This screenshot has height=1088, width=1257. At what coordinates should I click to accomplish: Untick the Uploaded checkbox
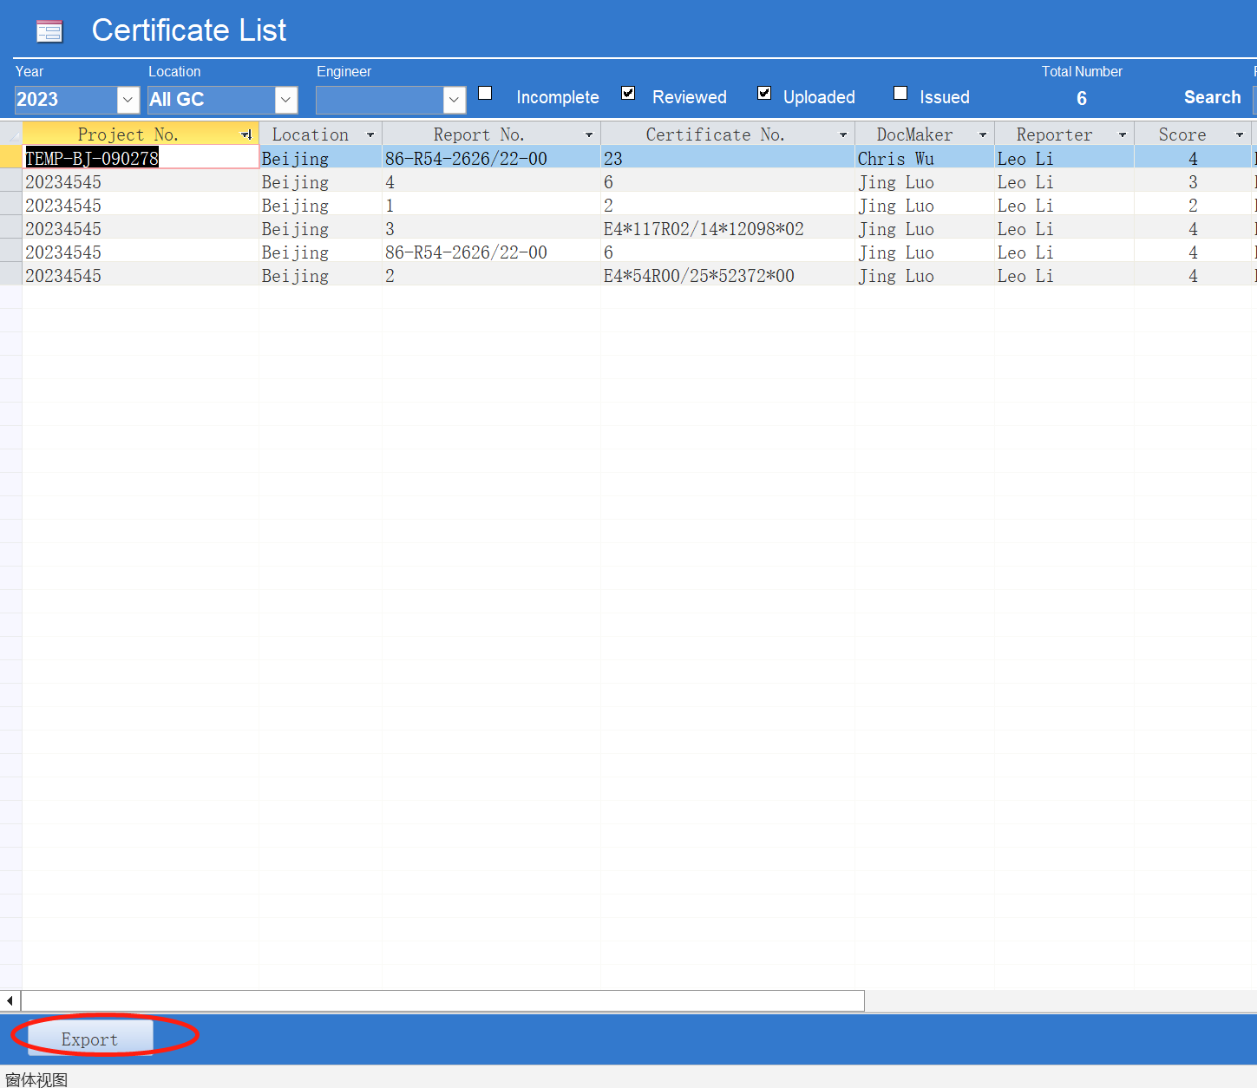tap(764, 93)
